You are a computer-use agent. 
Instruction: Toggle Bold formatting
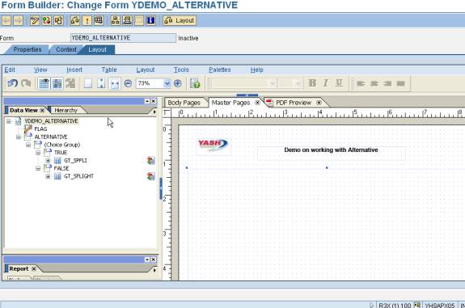pos(312,83)
